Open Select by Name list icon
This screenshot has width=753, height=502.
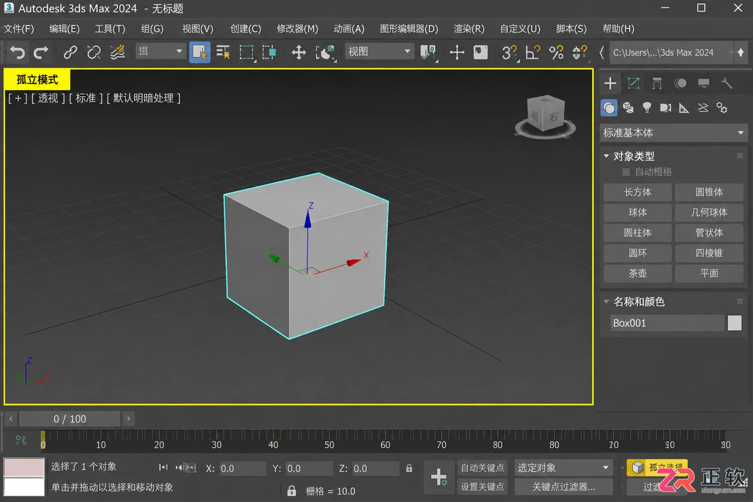[x=223, y=52]
